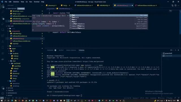Click Windows Start button in taskbar
This screenshot has height=102, width=181.
coord(2,101)
